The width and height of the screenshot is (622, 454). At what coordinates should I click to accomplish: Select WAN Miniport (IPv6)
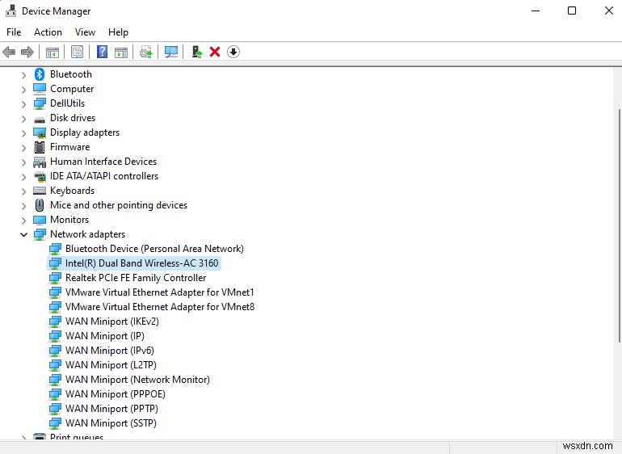[x=110, y=351]
